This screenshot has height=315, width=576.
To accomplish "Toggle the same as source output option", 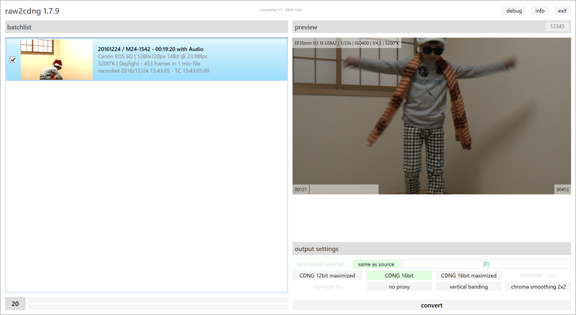I will point(376,264).
